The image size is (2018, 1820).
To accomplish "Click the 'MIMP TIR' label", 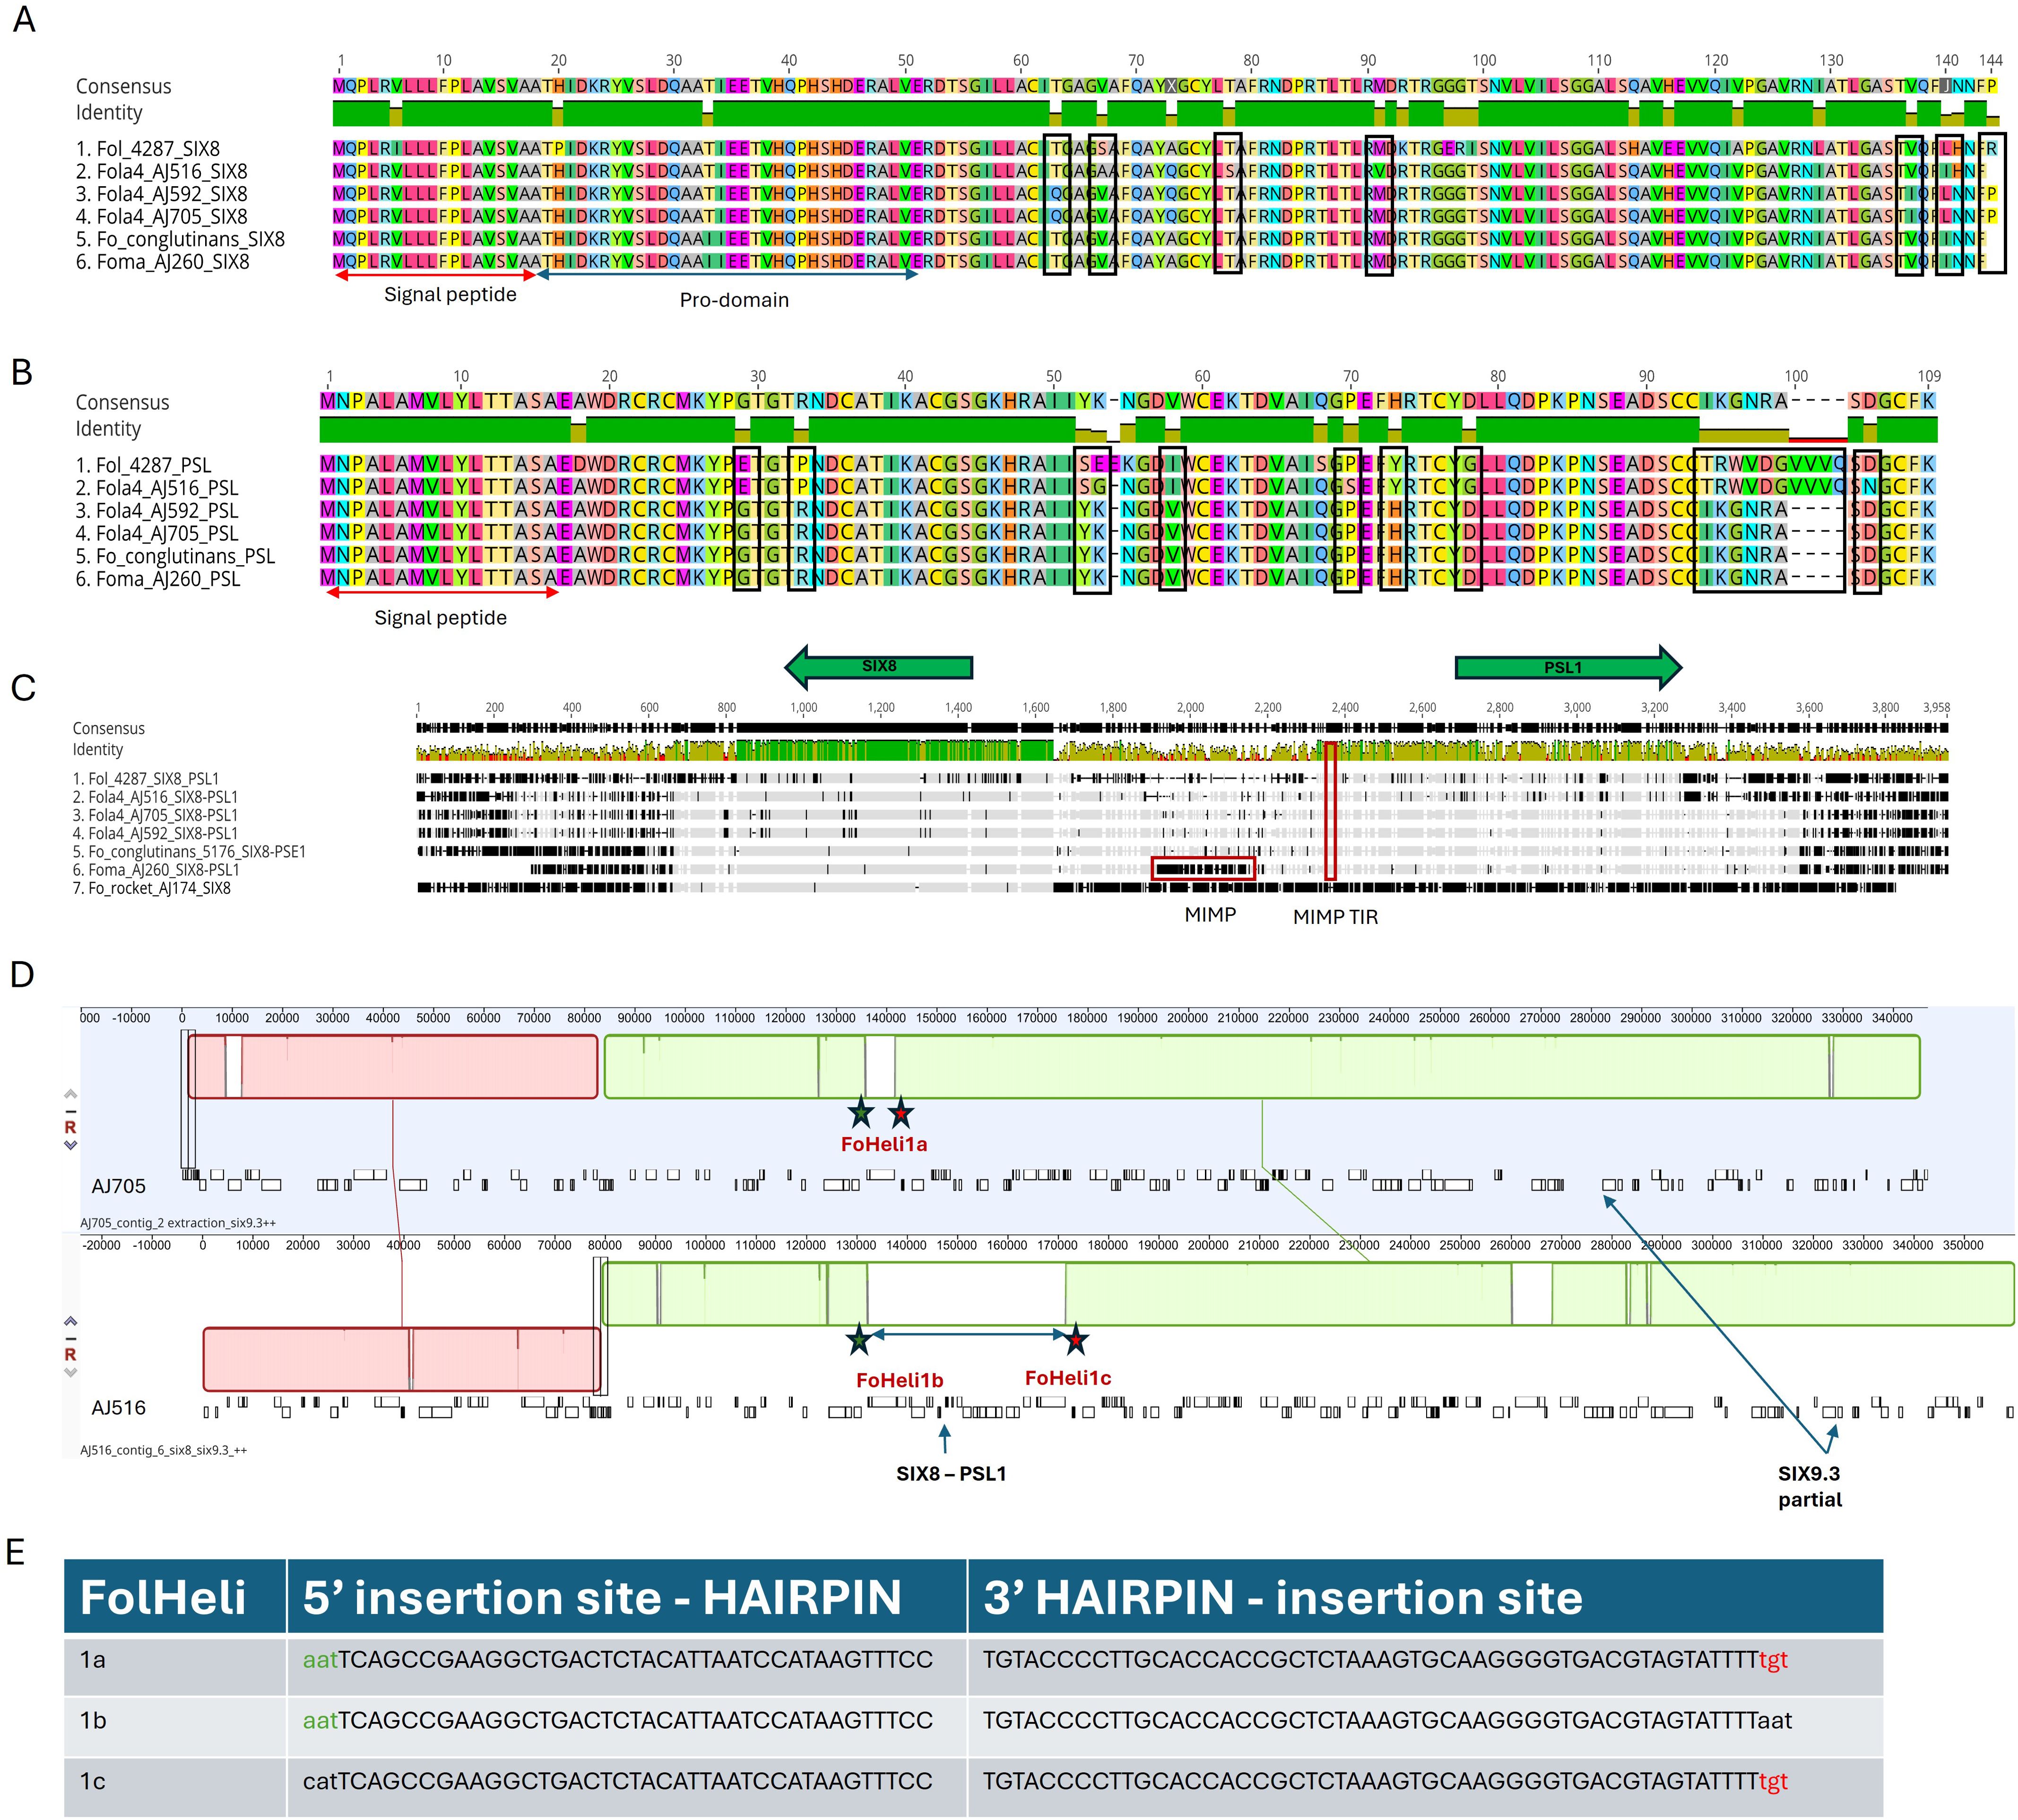I will (x=1335, y=917).
